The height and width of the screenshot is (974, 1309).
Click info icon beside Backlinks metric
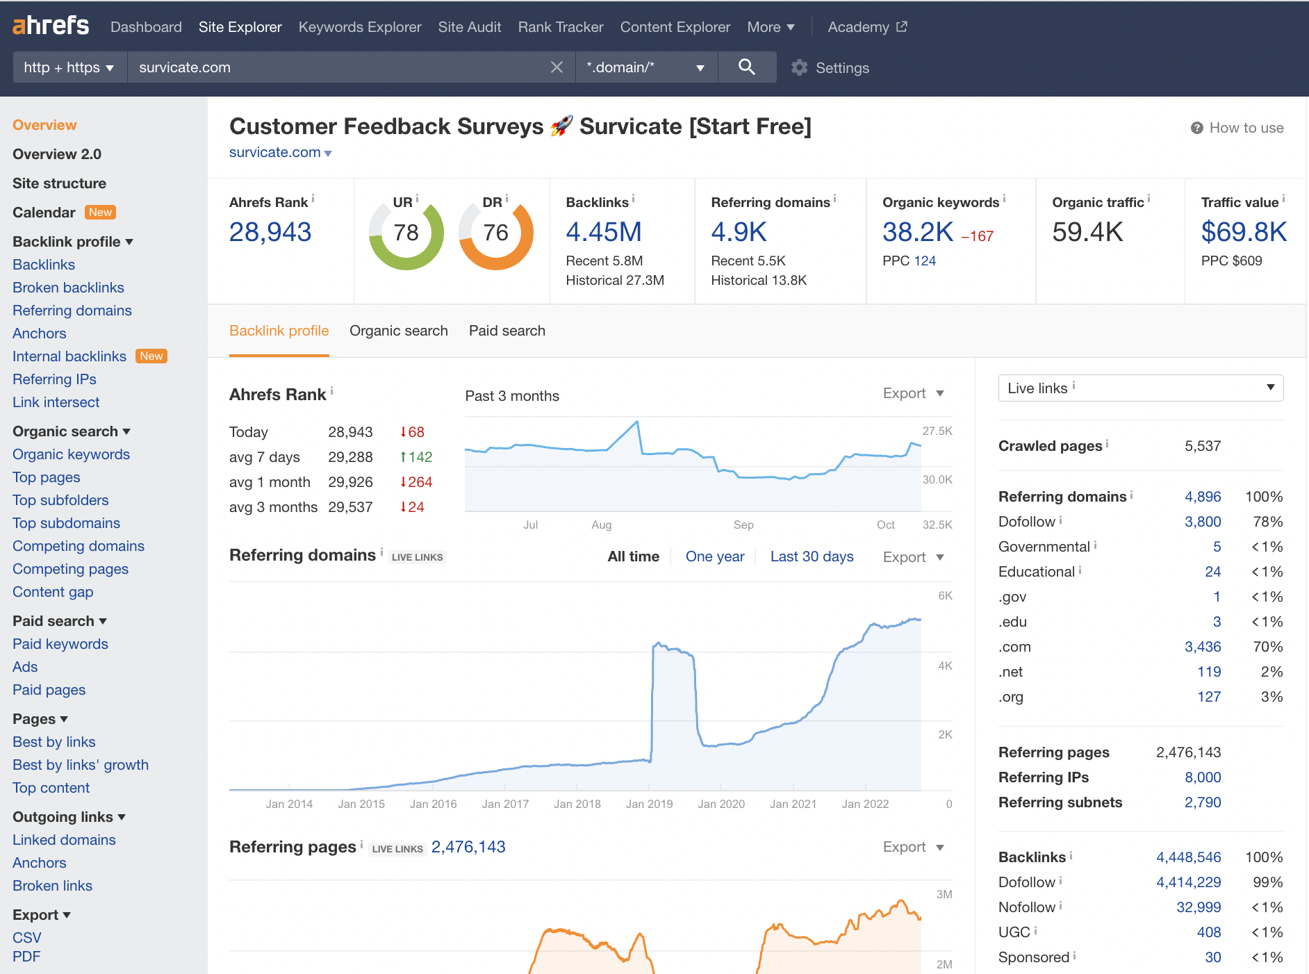(633, 199)
